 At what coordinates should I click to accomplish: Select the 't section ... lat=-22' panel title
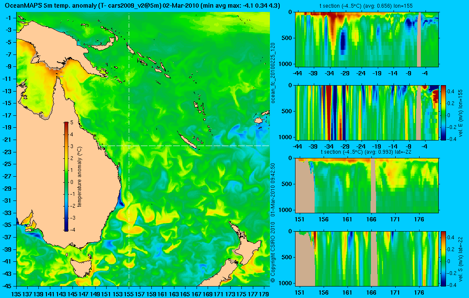click(x=366, y=152)
